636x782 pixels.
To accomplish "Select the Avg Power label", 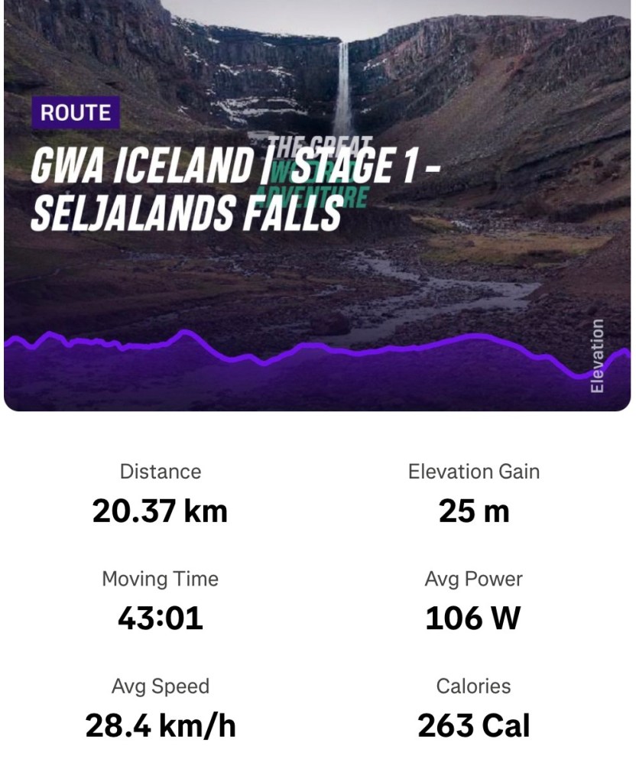I will click(474, 579).
